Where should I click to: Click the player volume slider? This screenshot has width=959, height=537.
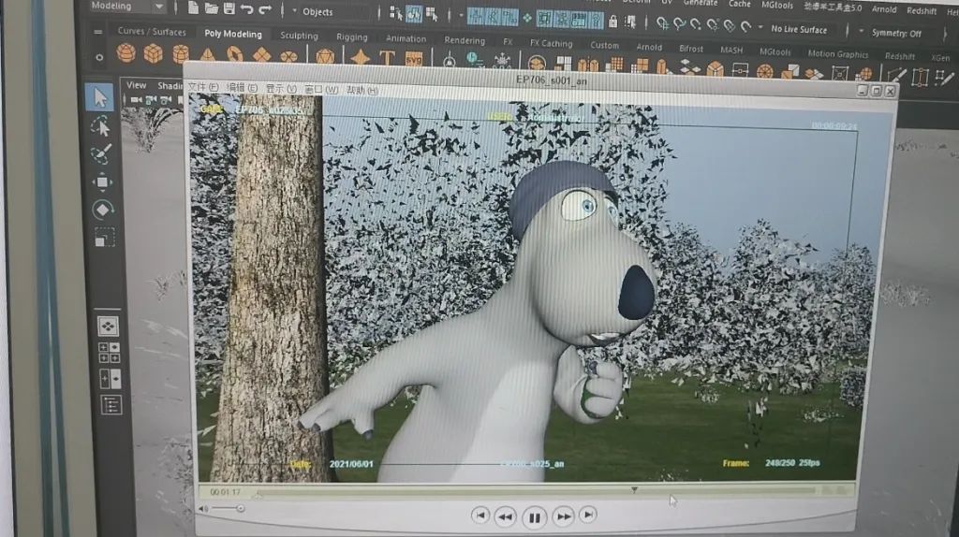coord(227,508)
